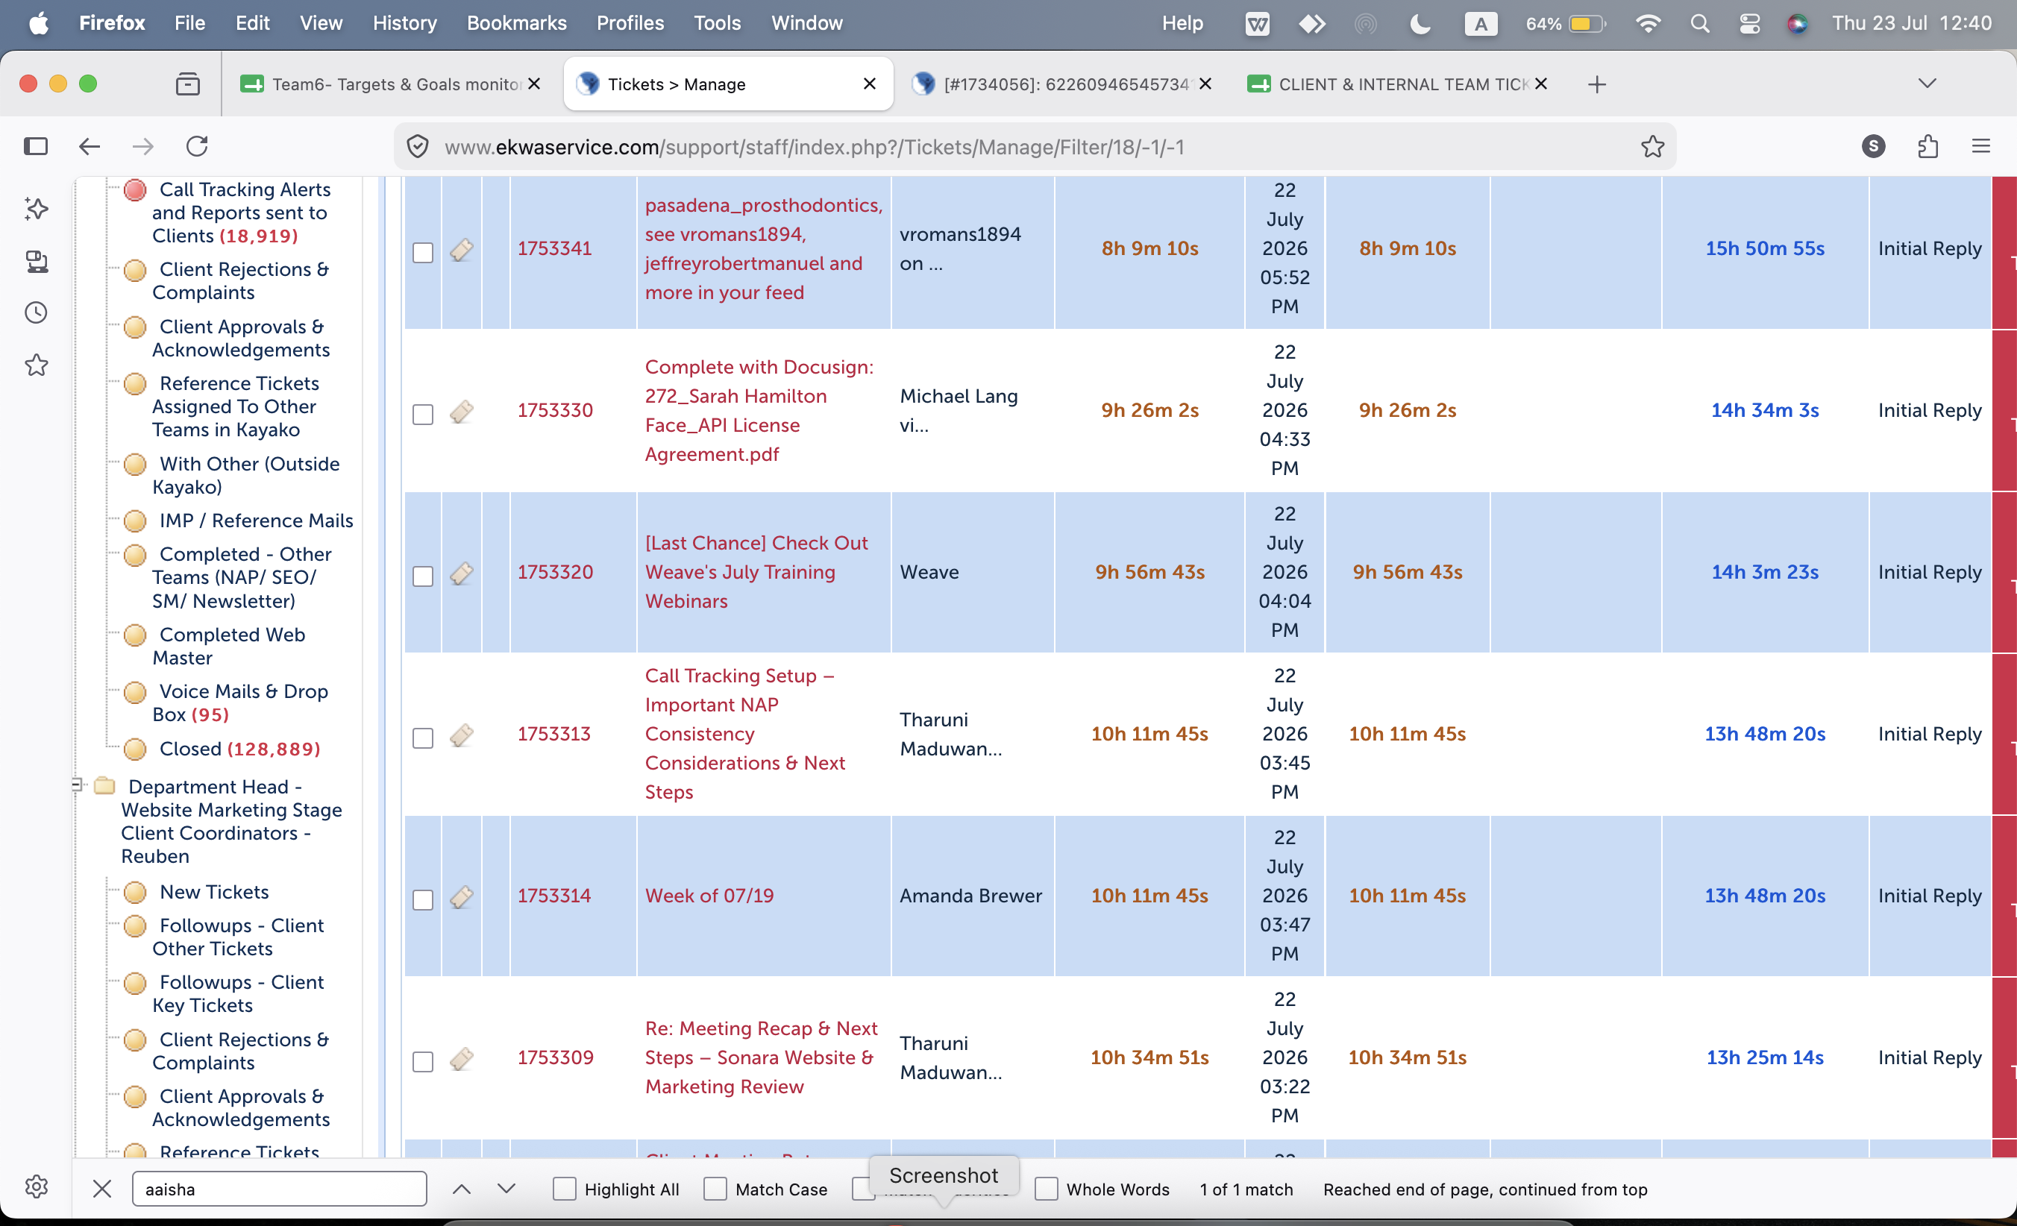
Task: Open Firefox account S avatar
Action: [x=1874, y=146]
